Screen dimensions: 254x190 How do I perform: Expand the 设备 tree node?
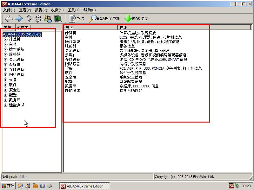(5, 80)
